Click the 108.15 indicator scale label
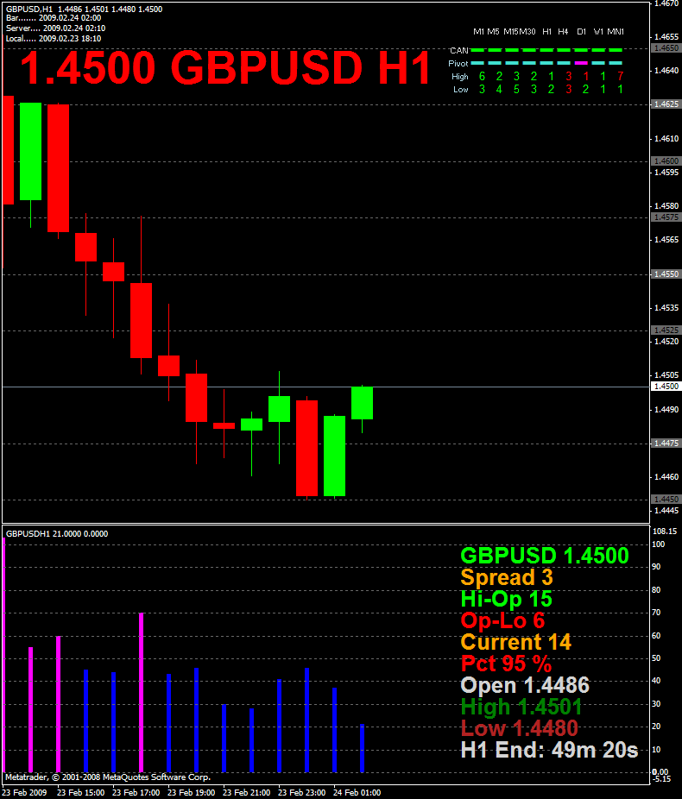Screen dimensions: 682x799 pos(665,532)
